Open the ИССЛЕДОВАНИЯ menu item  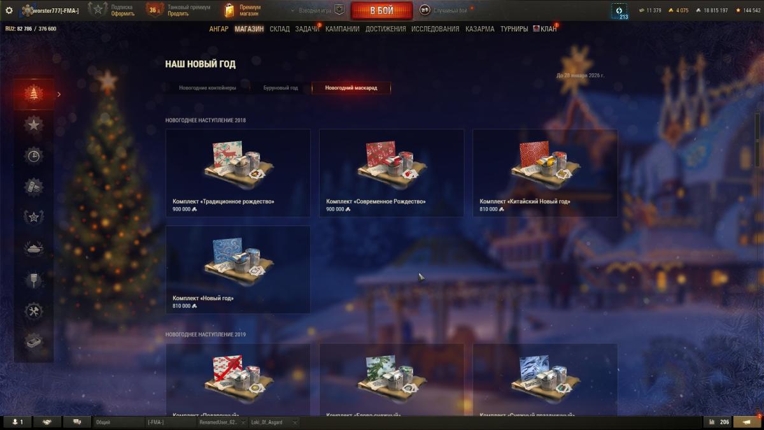pos(435,29)
